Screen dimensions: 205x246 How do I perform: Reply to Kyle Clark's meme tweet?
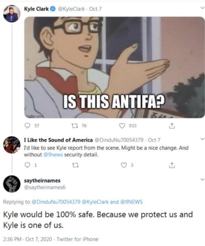(28, 125)
